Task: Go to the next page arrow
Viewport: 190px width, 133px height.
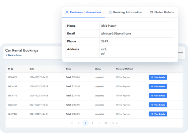Action: [x=99, y=123]
